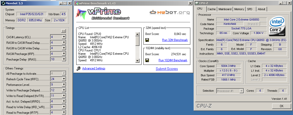Click the 'CPU Found: CPU1' line
293x115 pixels.
(x=89, y=50)
